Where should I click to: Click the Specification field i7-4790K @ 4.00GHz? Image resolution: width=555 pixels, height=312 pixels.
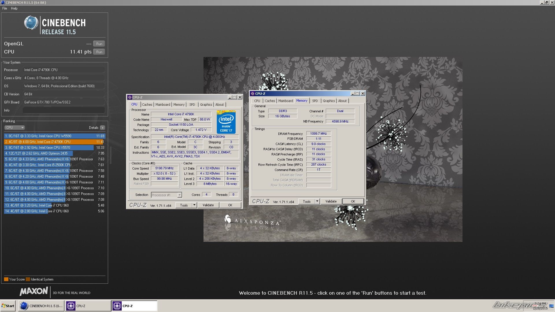click(x=195, y=137)
